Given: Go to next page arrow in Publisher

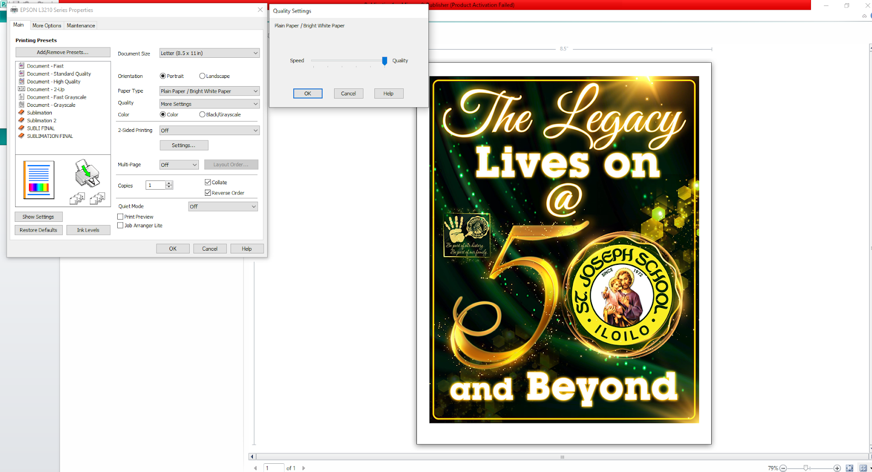Looking at the screenshot, I should [x=304, y=468].
